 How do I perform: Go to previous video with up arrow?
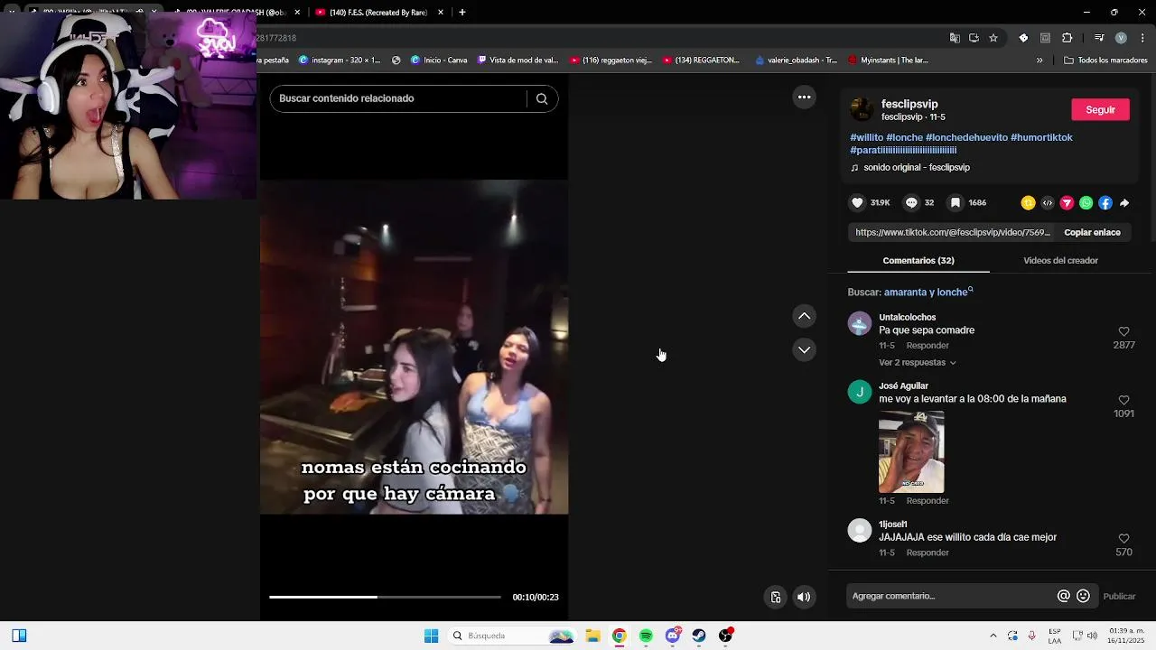pyautogui.click(x=804, y=316)
